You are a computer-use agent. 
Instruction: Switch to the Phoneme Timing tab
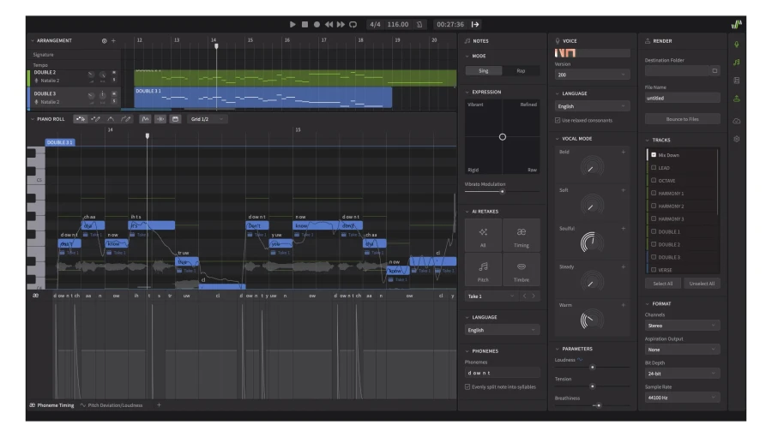coord(51,405)
